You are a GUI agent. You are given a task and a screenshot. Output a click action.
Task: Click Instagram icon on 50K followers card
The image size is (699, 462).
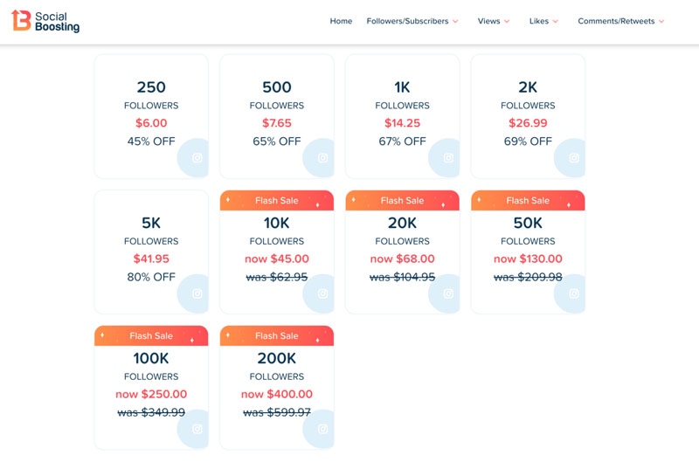[x=574, y=293]
